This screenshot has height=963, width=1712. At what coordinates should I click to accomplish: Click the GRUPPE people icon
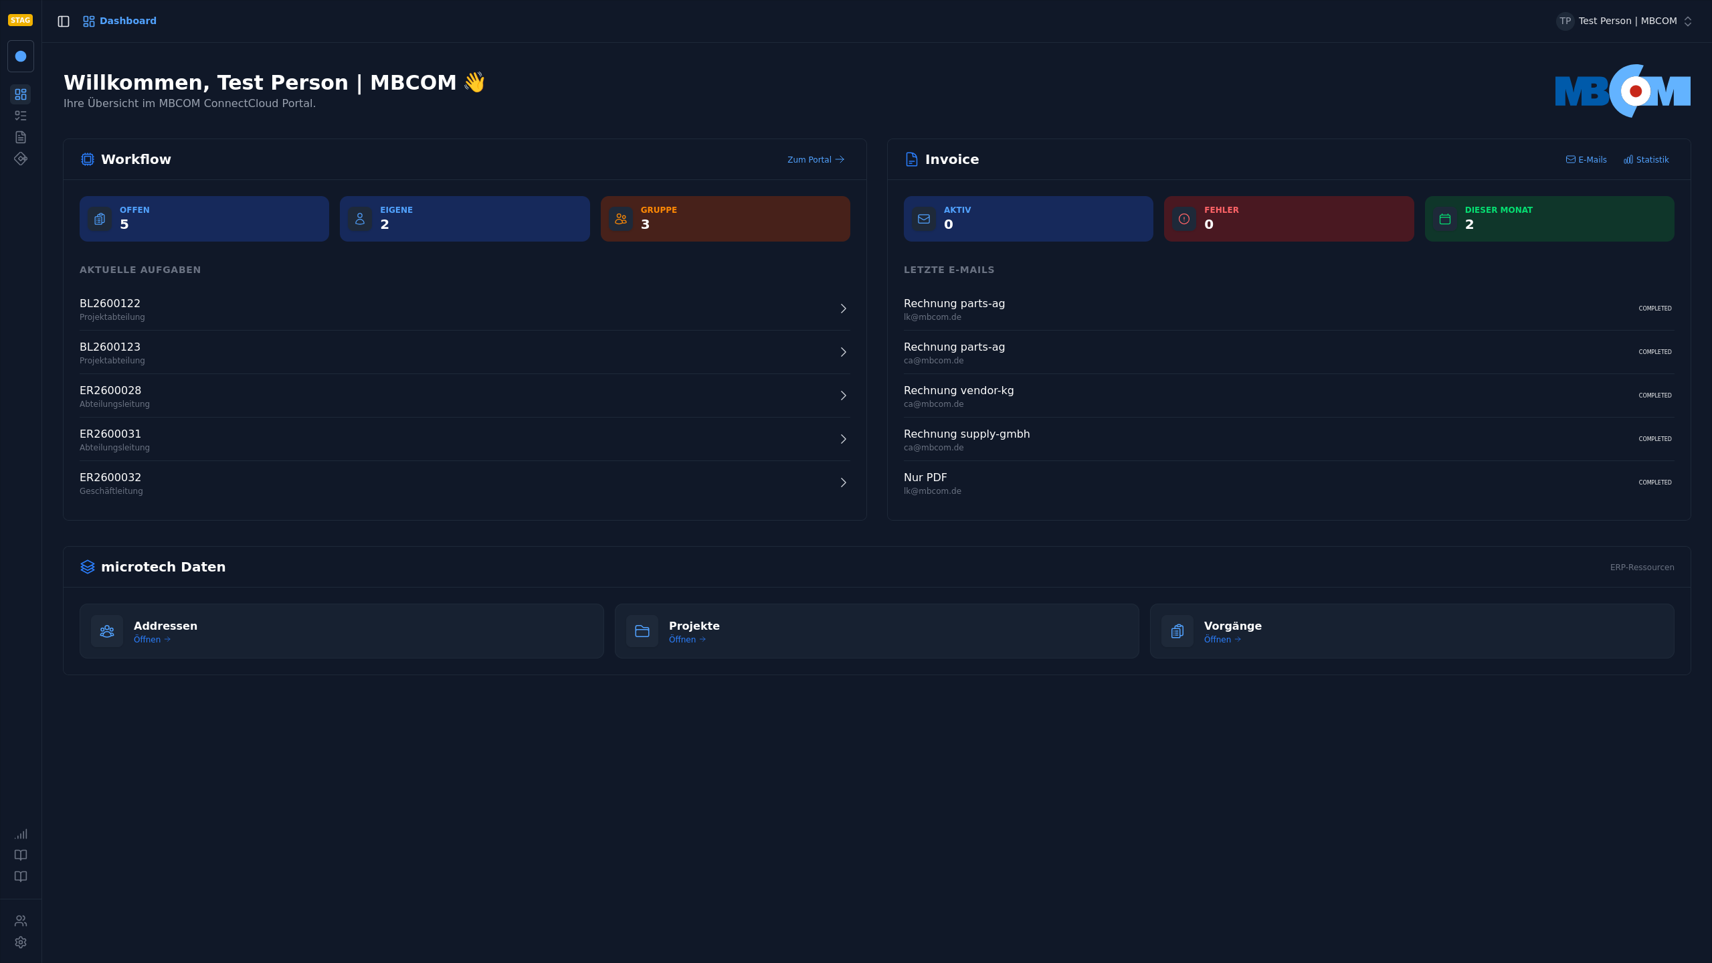(621, 219)
